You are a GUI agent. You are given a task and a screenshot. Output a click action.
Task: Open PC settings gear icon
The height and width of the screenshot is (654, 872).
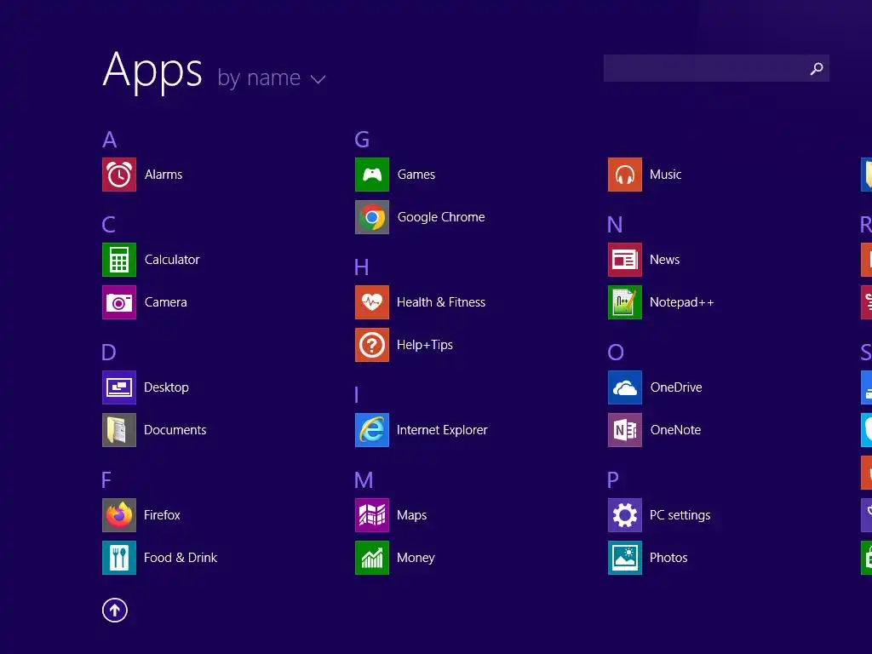[625, 515]
